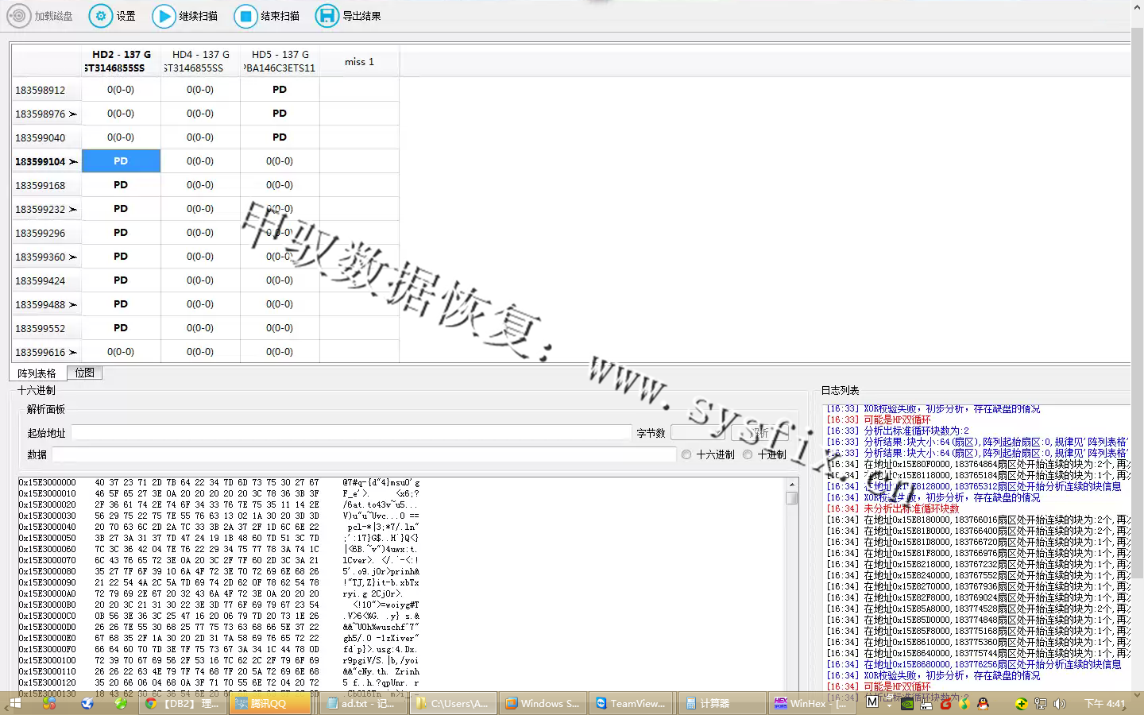Click log entry 未分析出标准循环块数
This screenshot has width=1144, height=715.
click(x=893, y=508)
